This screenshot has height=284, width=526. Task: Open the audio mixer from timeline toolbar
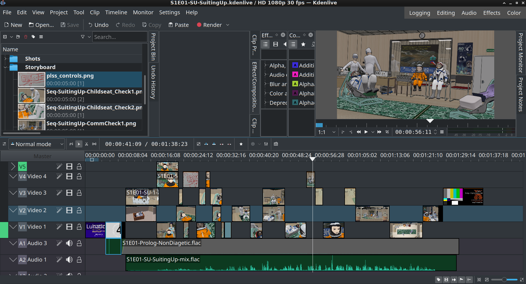click(x=266, y=144)
